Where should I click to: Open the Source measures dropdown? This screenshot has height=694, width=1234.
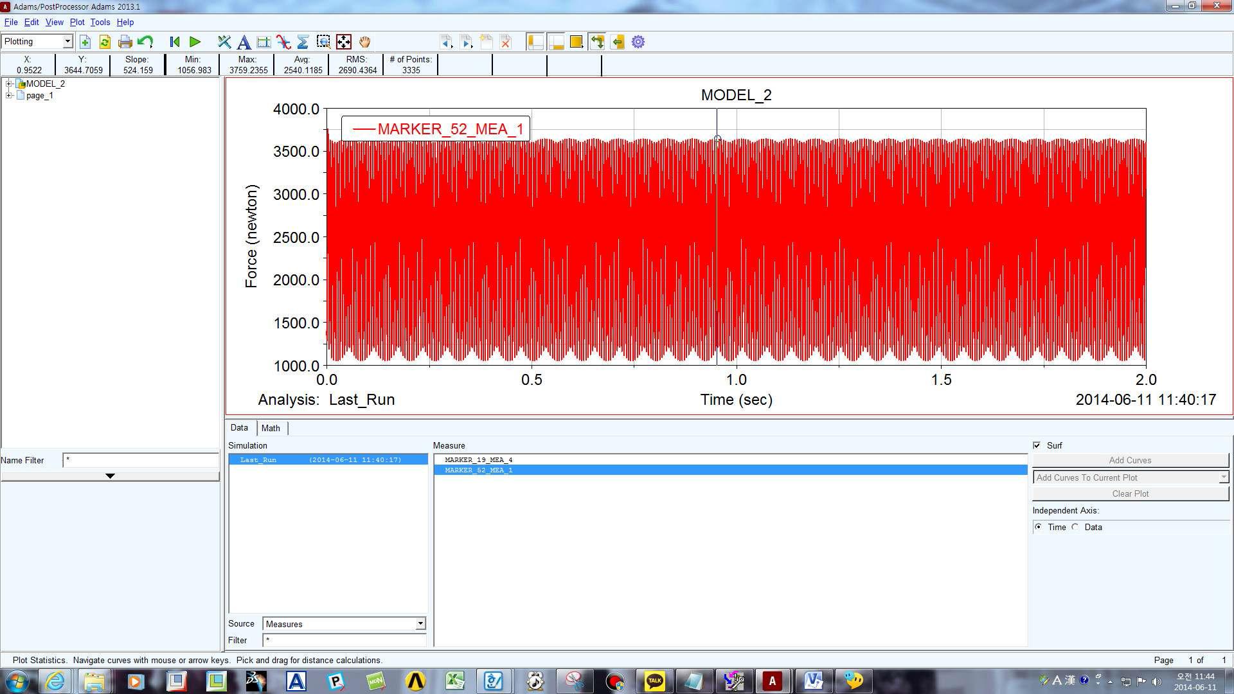coord(420,624)
